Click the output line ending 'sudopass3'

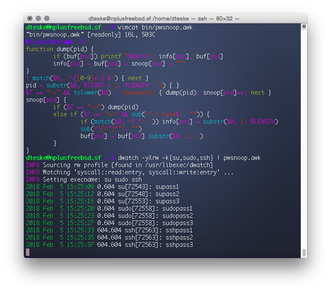pos(109,223)
